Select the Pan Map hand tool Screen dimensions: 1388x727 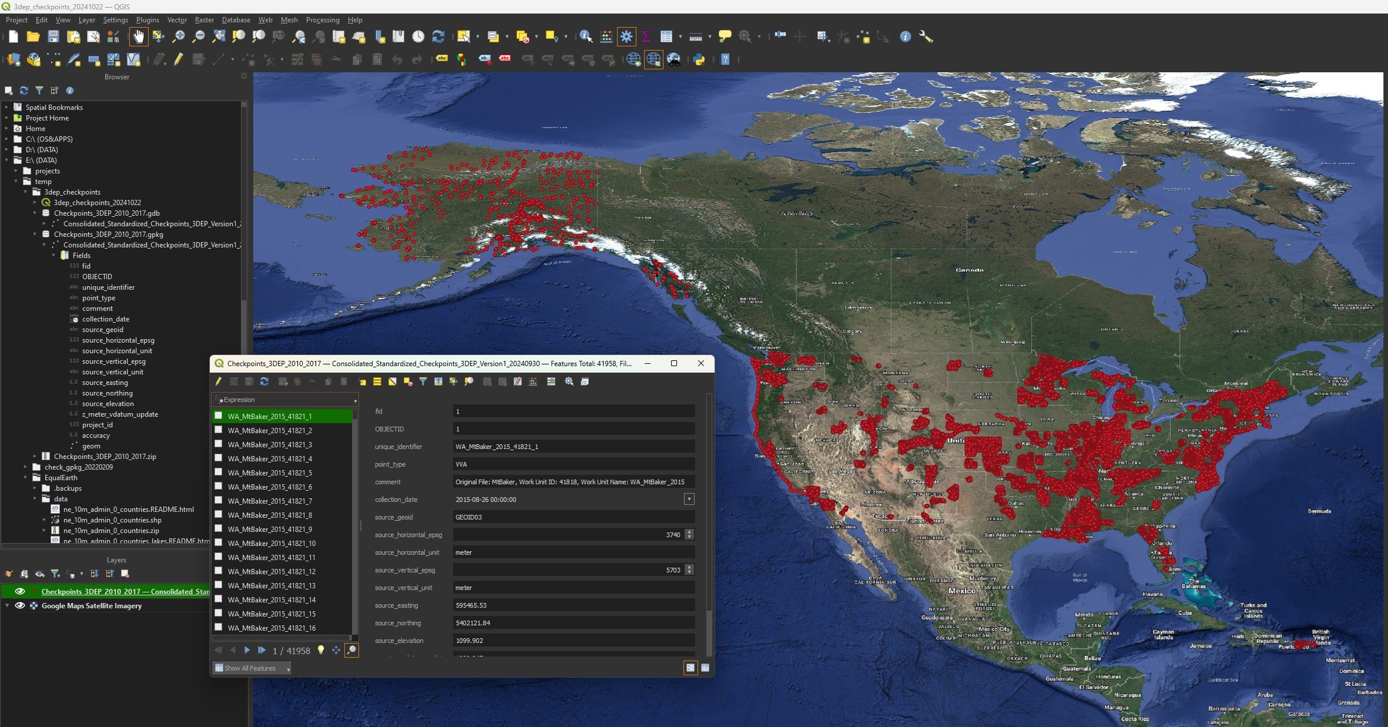[139, 36]
